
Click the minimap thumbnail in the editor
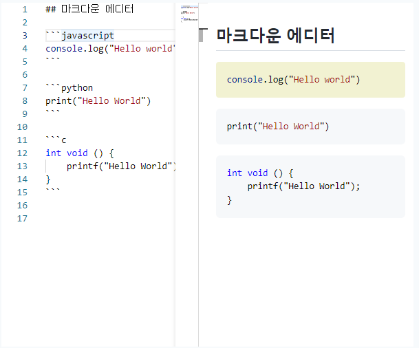tap(189, 13)
